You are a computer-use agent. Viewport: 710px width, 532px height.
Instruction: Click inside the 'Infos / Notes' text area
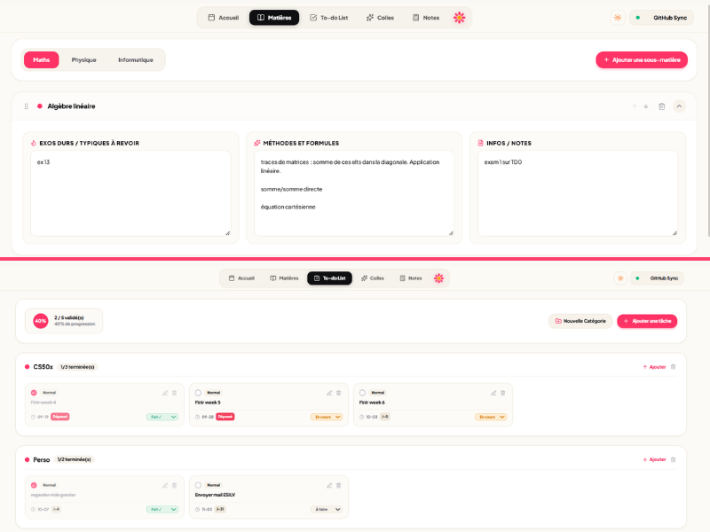pos(578,193)
